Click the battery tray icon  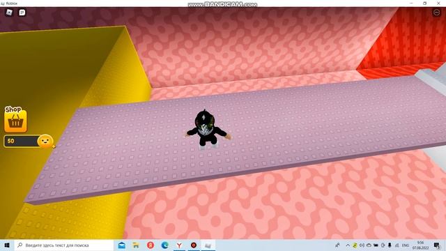coord(376,245)
